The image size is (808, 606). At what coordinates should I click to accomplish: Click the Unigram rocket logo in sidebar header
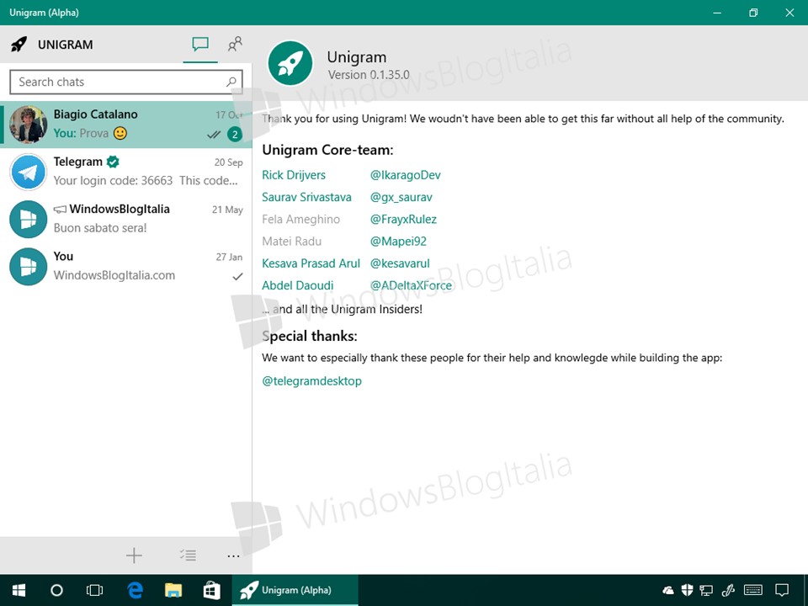[x=19, y=45]
